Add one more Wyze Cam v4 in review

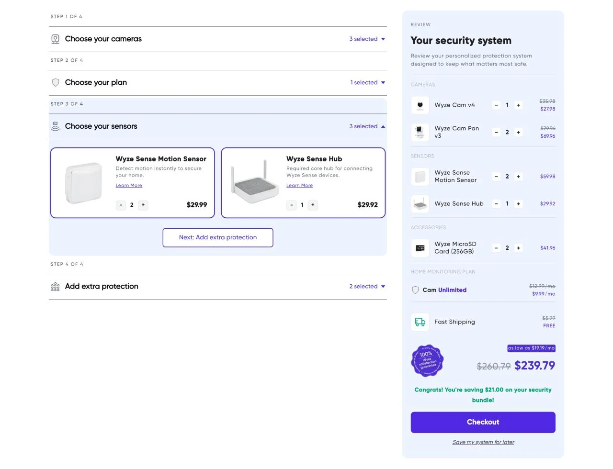click(x=518, y=105)
